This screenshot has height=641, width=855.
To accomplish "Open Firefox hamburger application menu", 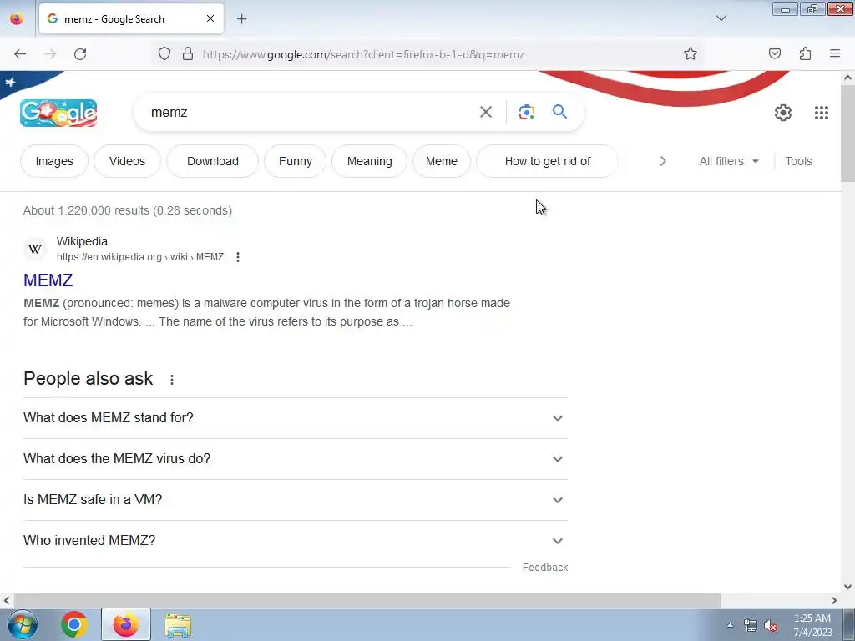I will coord(835,53).
